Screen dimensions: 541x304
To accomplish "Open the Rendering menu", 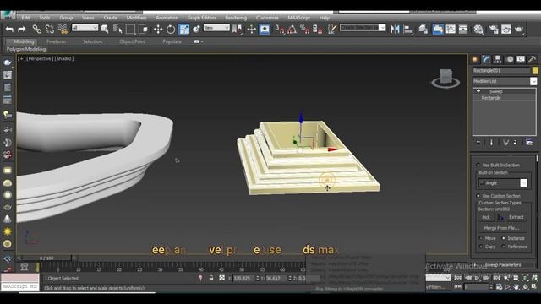I will tap(236, 18).
